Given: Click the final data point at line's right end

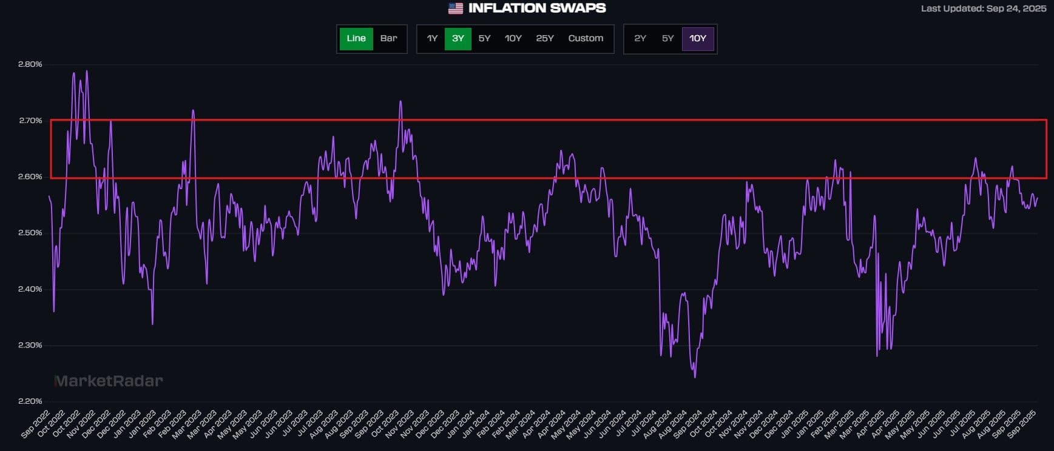Looking at the screenshot, I should point(1037,198).
